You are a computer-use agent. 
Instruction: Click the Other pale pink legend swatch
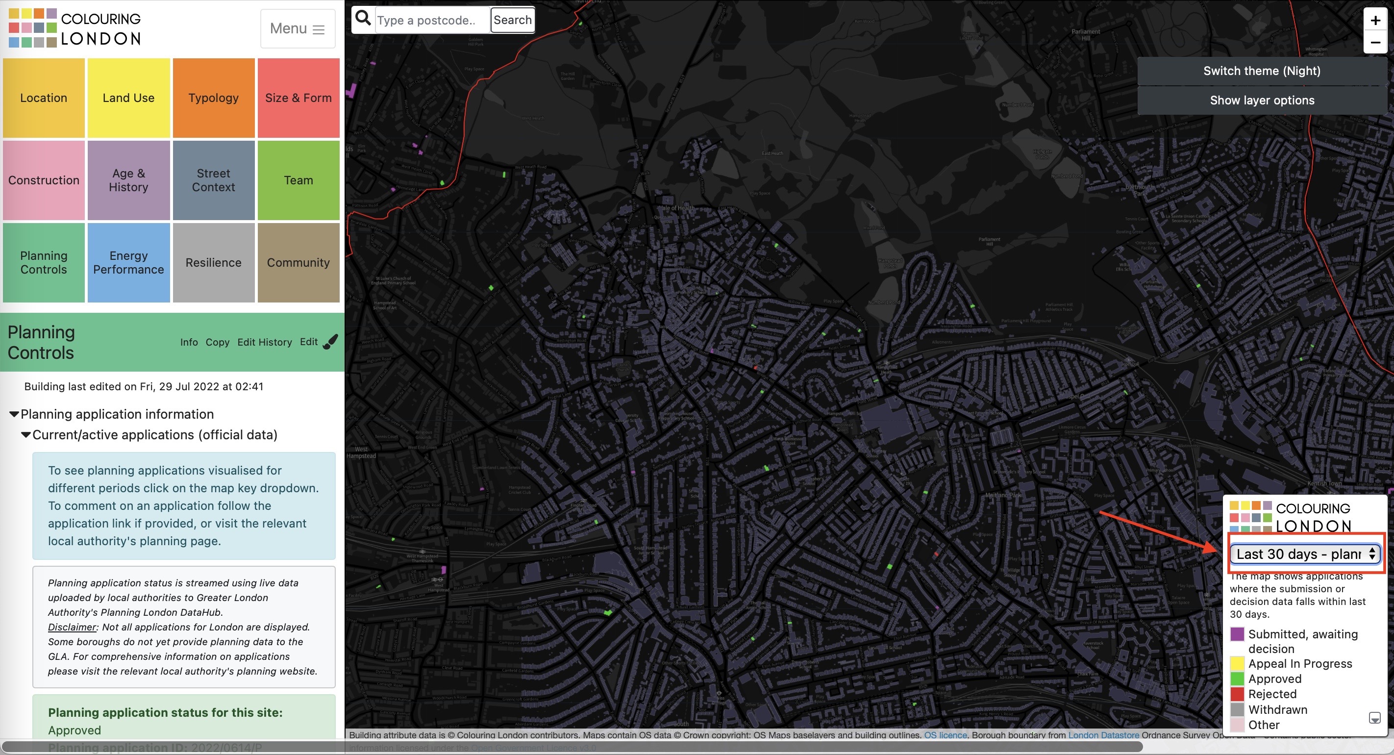click(1237, 725)
